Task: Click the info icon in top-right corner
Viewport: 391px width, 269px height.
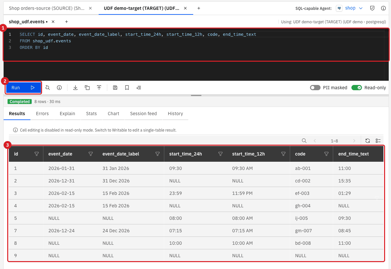Action: click(x=383, y=8)
